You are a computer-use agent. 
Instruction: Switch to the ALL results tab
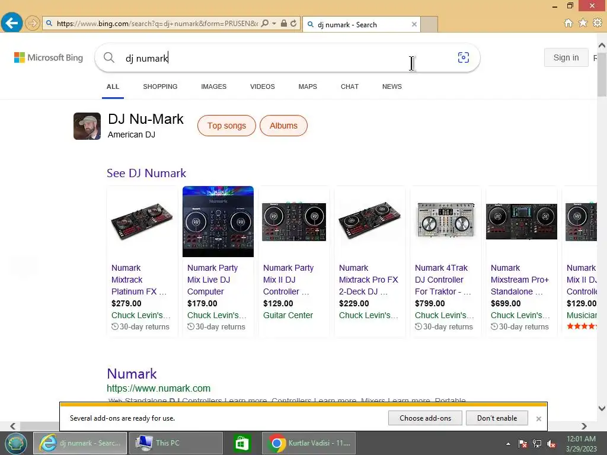[x=113, y=86]
